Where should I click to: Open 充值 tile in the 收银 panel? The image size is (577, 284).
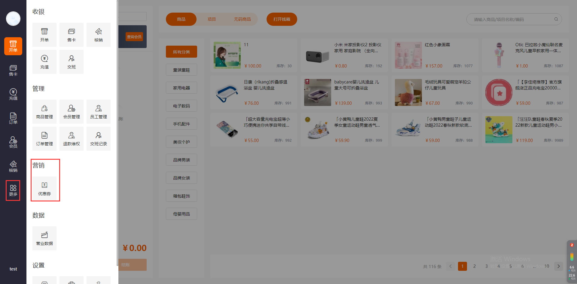point(44,62)
